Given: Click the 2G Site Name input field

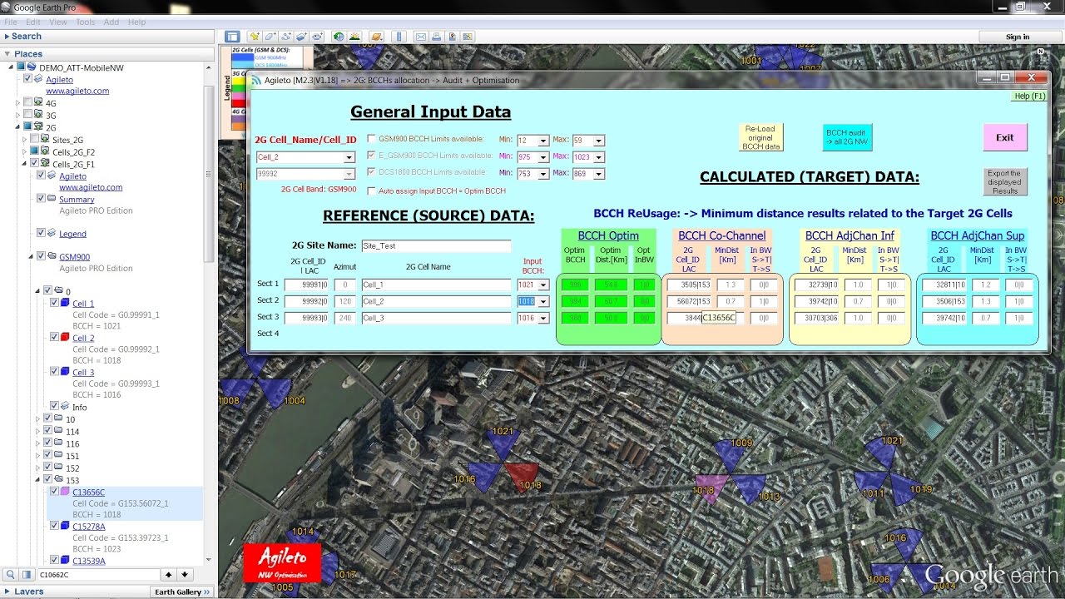Looking at the screenshot, I should point(436,246).
